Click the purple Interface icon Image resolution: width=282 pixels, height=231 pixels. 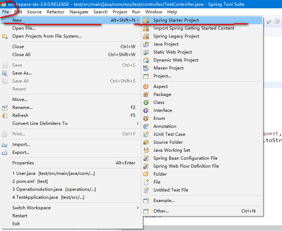146,110
